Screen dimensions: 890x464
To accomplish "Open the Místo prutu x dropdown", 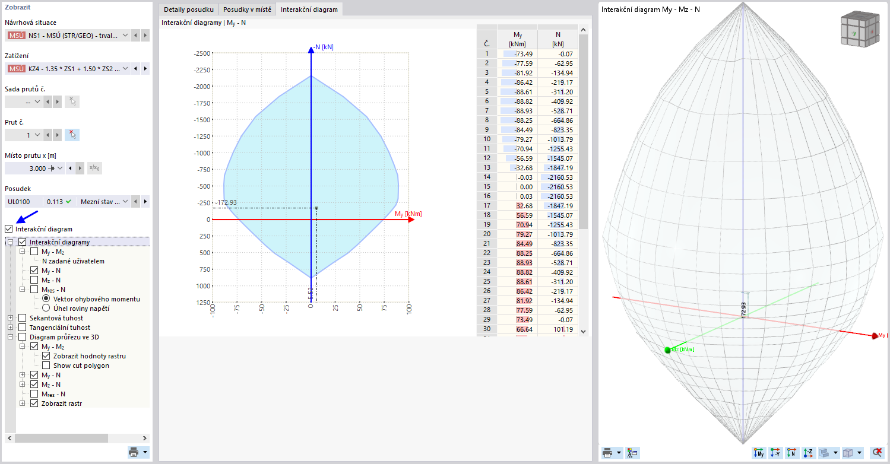I will [x=59, y=168].
